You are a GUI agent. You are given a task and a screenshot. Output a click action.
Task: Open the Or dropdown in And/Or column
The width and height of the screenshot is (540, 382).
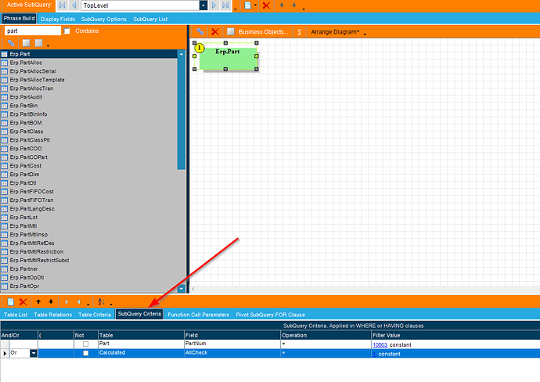pyautogui.click(x=34, y=353)
